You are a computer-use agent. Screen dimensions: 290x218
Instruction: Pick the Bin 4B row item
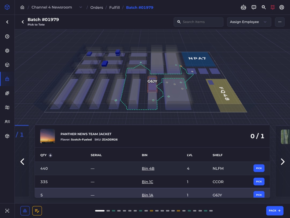tap(259, 168)
